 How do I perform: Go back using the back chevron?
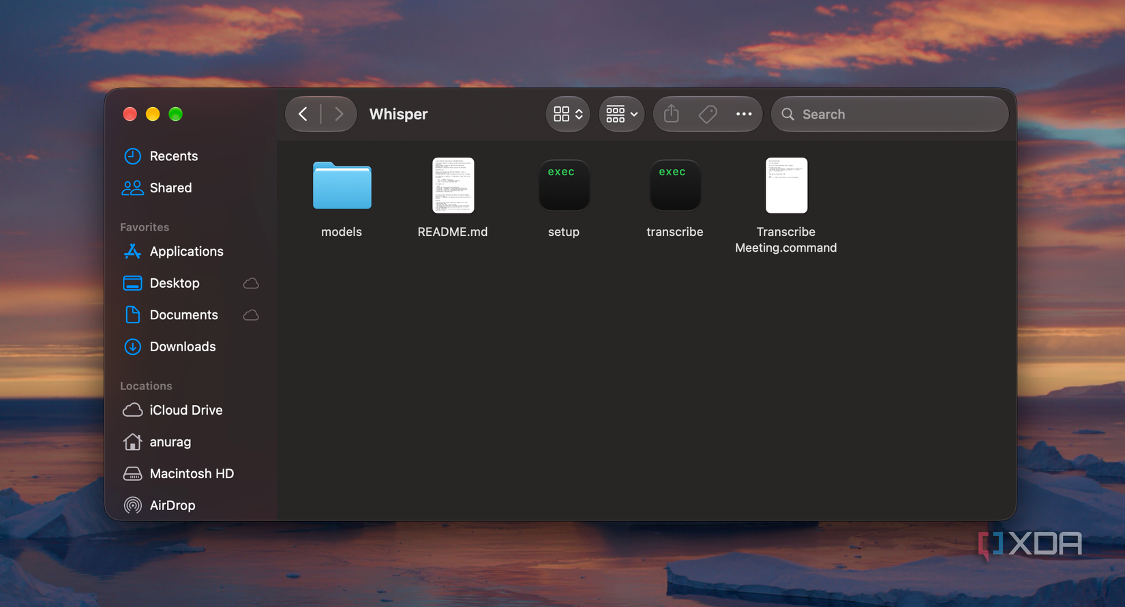coord(303,114)
